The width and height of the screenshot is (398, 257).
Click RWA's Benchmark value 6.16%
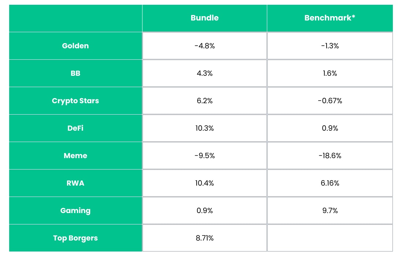pos(330,183)
